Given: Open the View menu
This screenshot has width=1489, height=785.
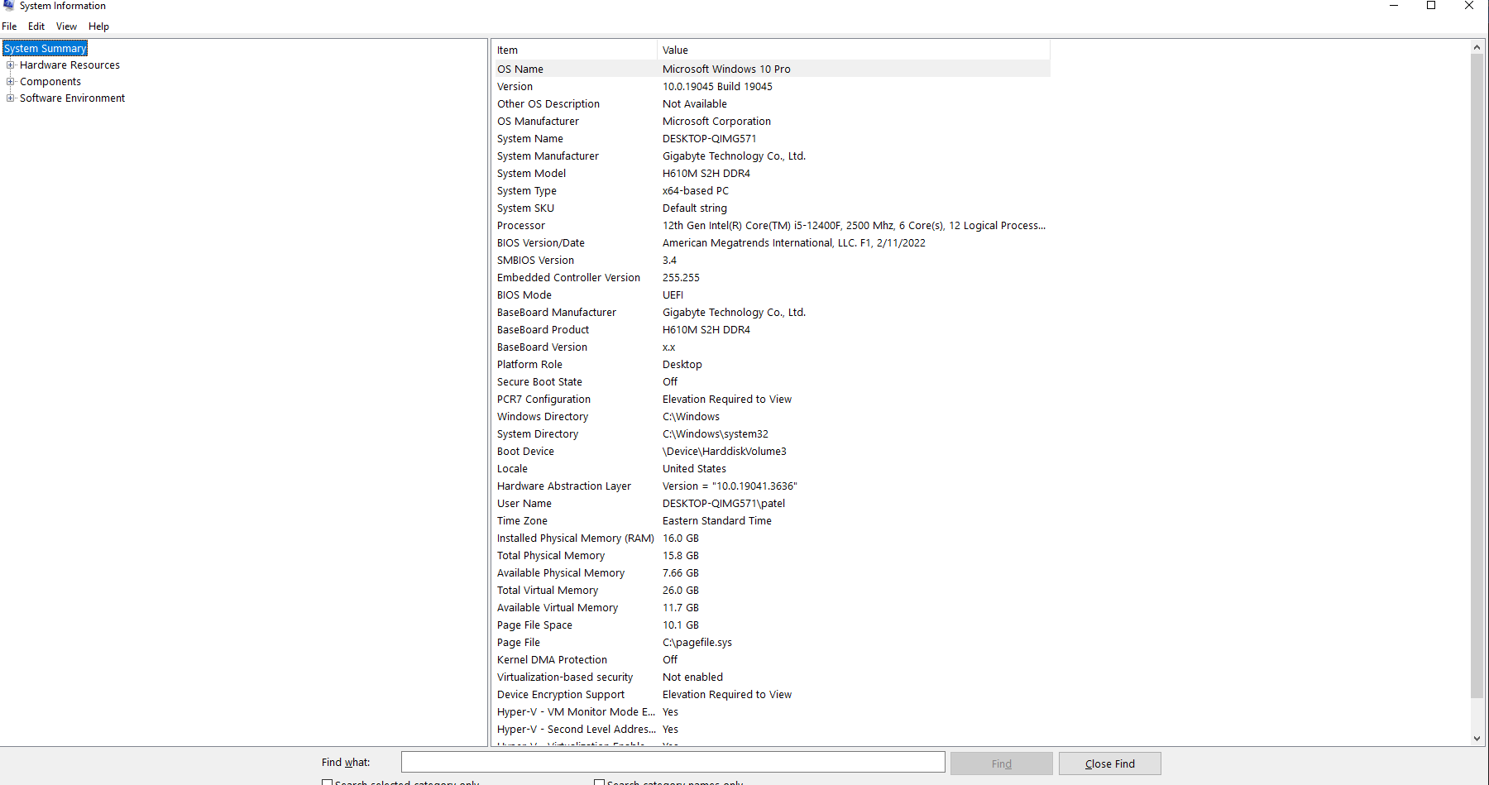Looking at the screenshot, I should [x=66, y=26].
